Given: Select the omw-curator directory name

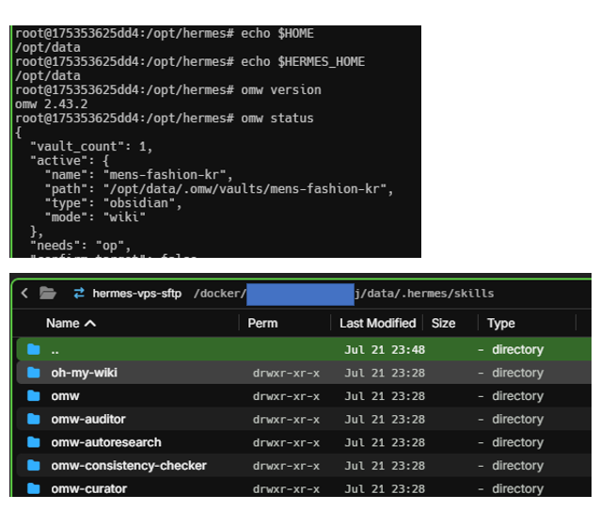Looking at the screenshot, I should pyautogui.click(x=89, y=488).
